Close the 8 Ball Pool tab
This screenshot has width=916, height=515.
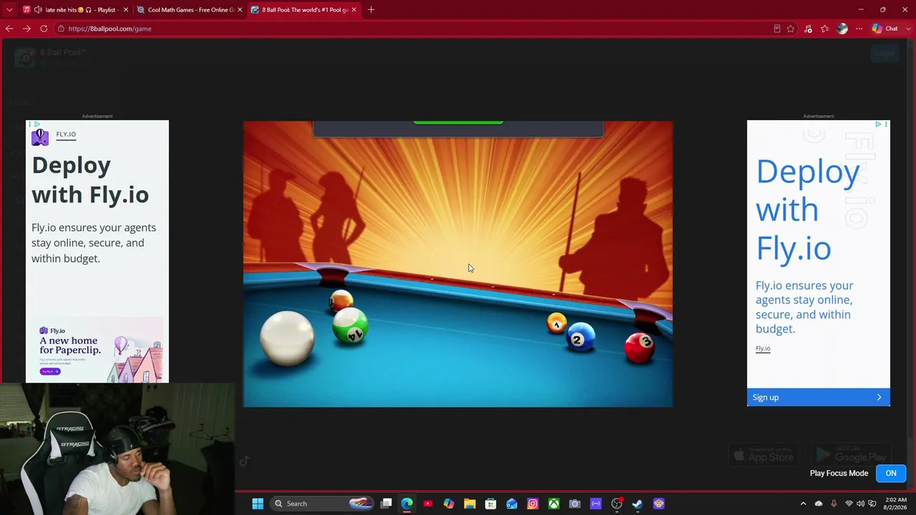click(354, 10)
